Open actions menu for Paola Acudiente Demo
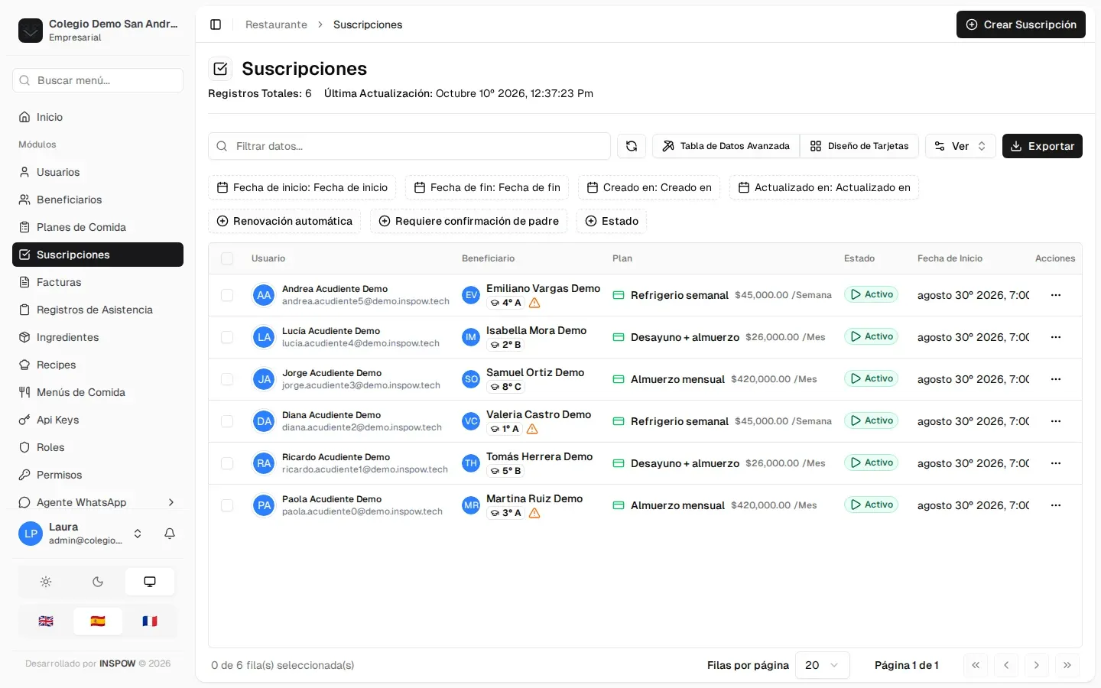 click(x=1056, y=505)
